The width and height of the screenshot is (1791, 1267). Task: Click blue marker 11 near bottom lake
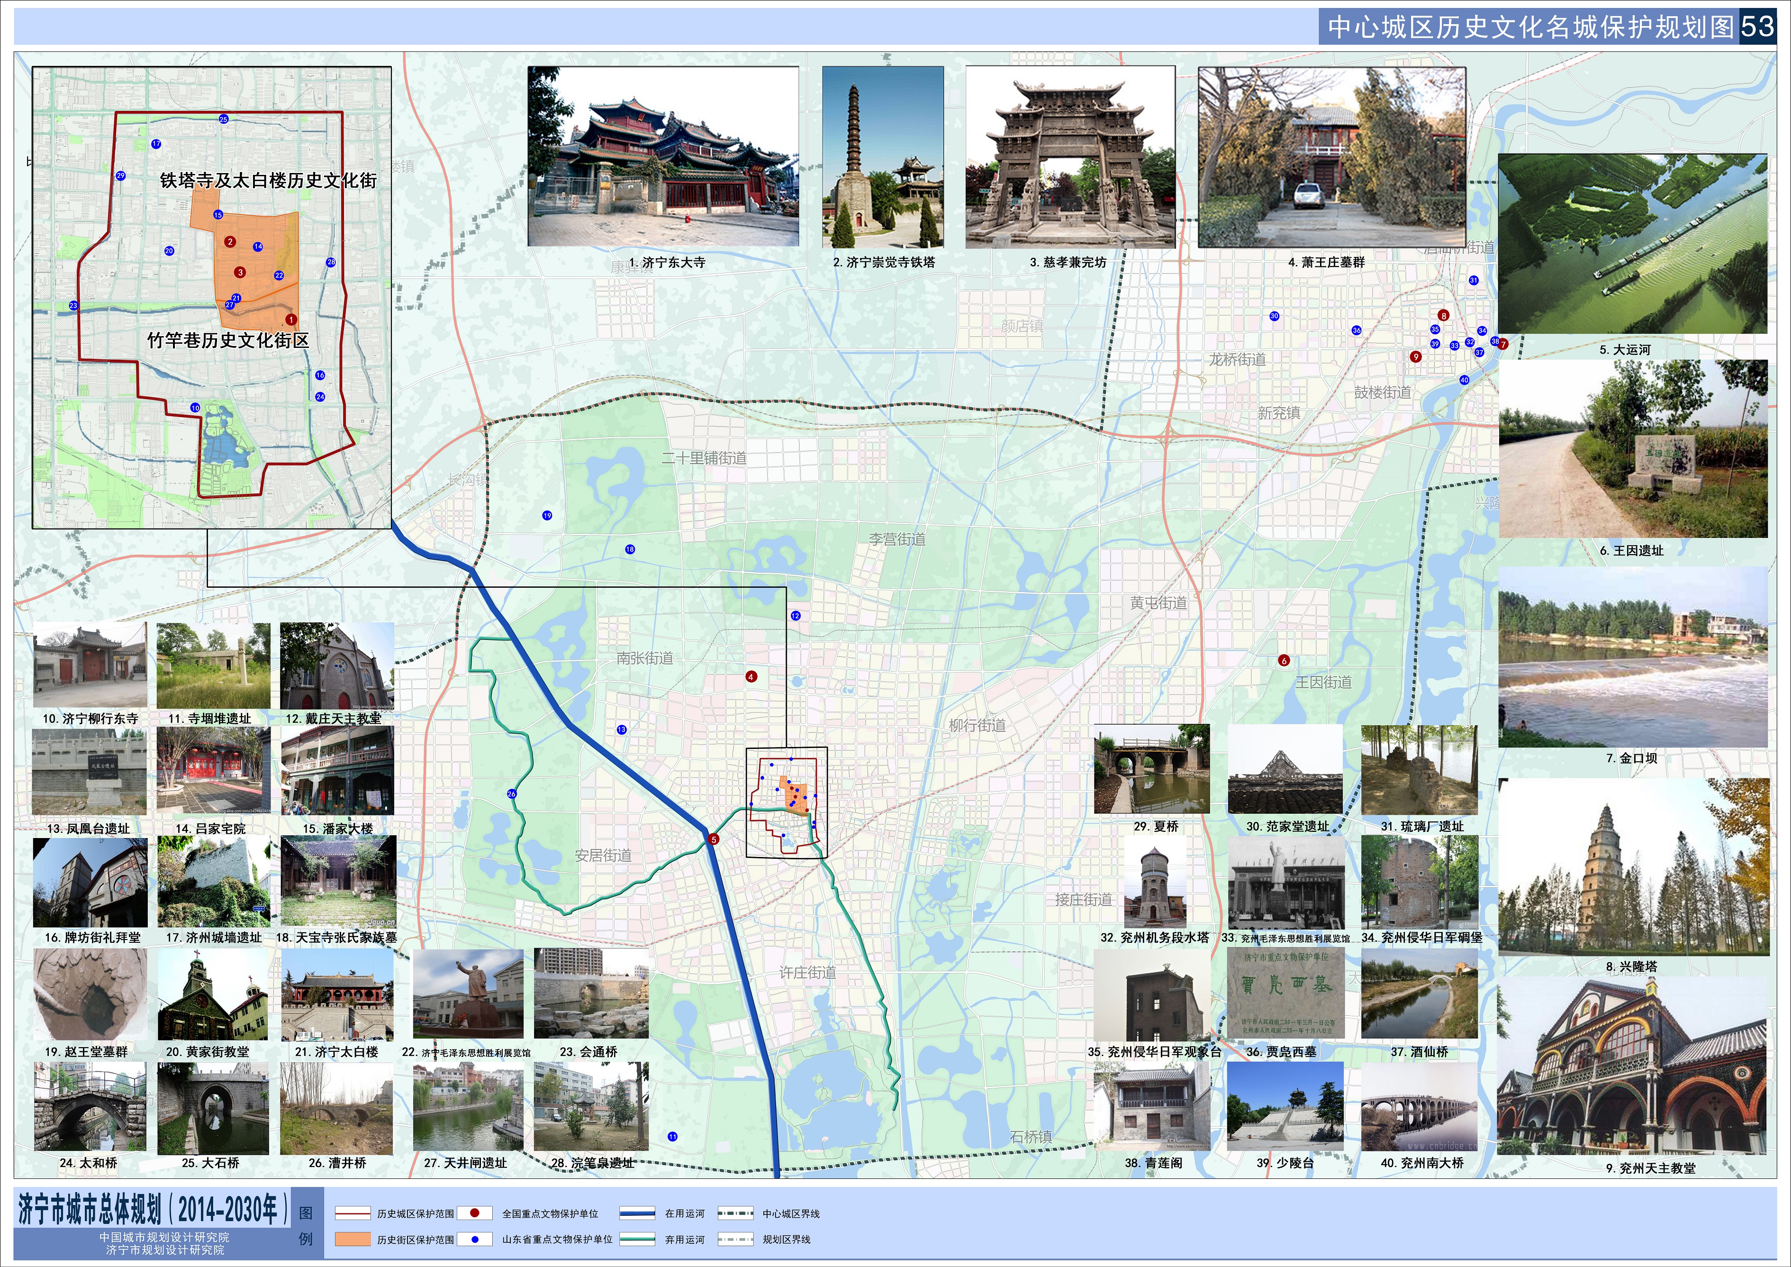coord(672,1136)
